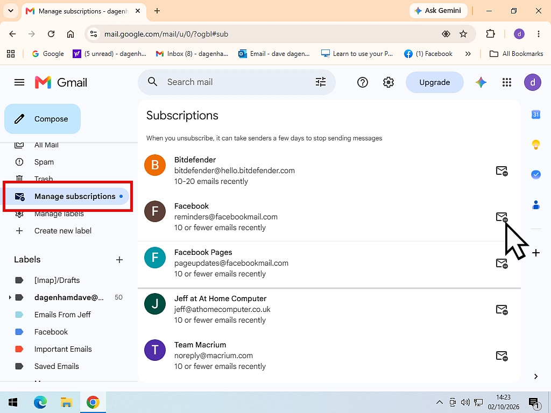Open the Google apps grid

507,82
